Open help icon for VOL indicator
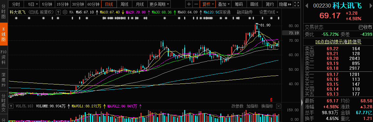This screenshot has width=373, height=122. tap(11, 106)
